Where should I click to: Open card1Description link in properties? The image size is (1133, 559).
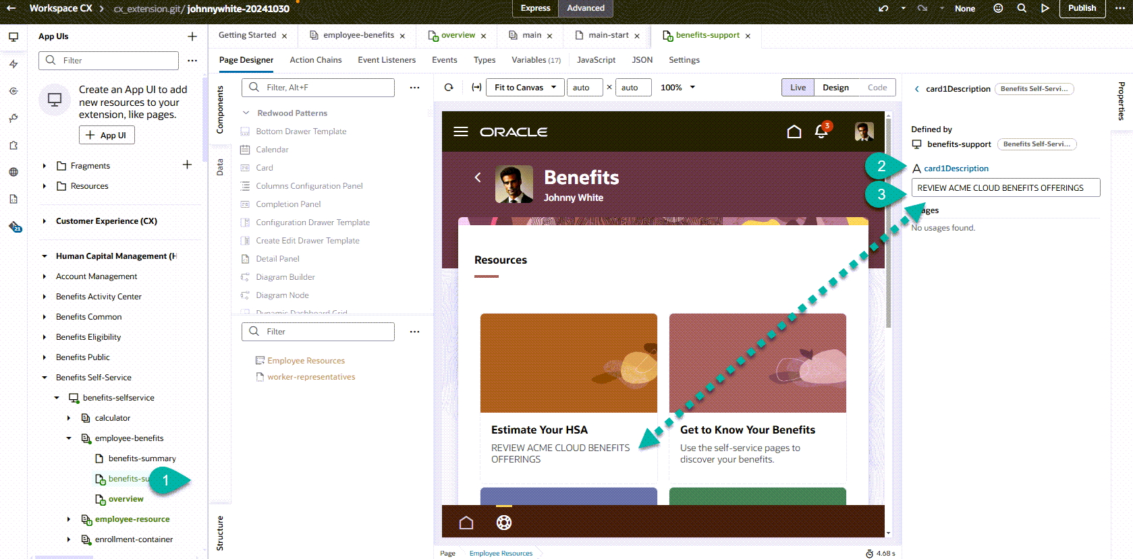[956, 169]
